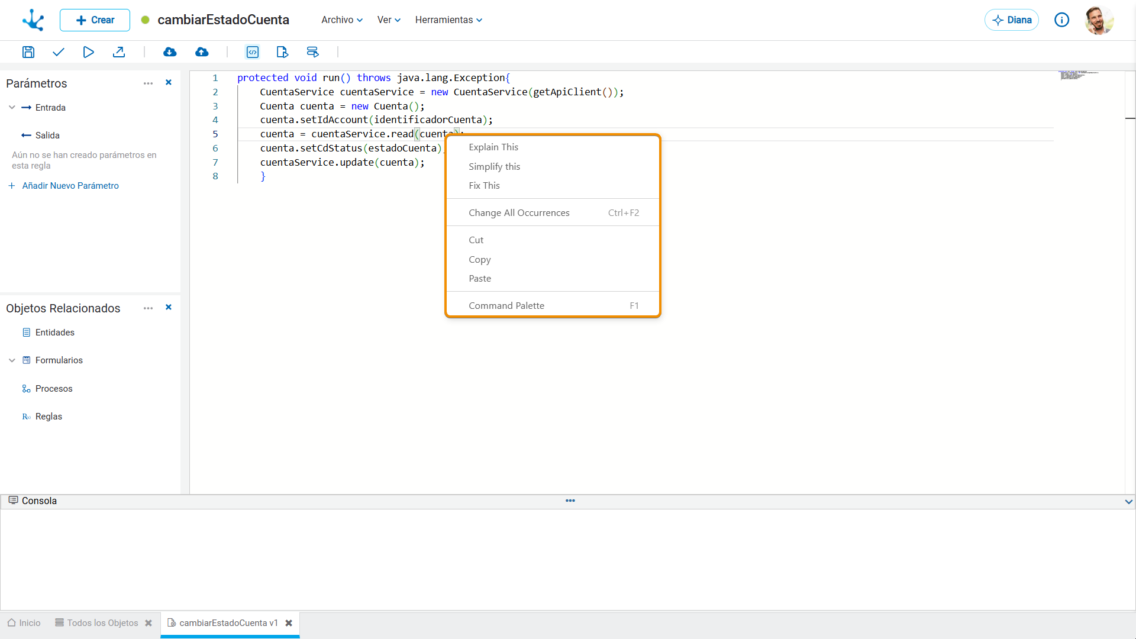Click the cloud download icon
Screen dimensions: 1136x639
(x=170, y=52)
